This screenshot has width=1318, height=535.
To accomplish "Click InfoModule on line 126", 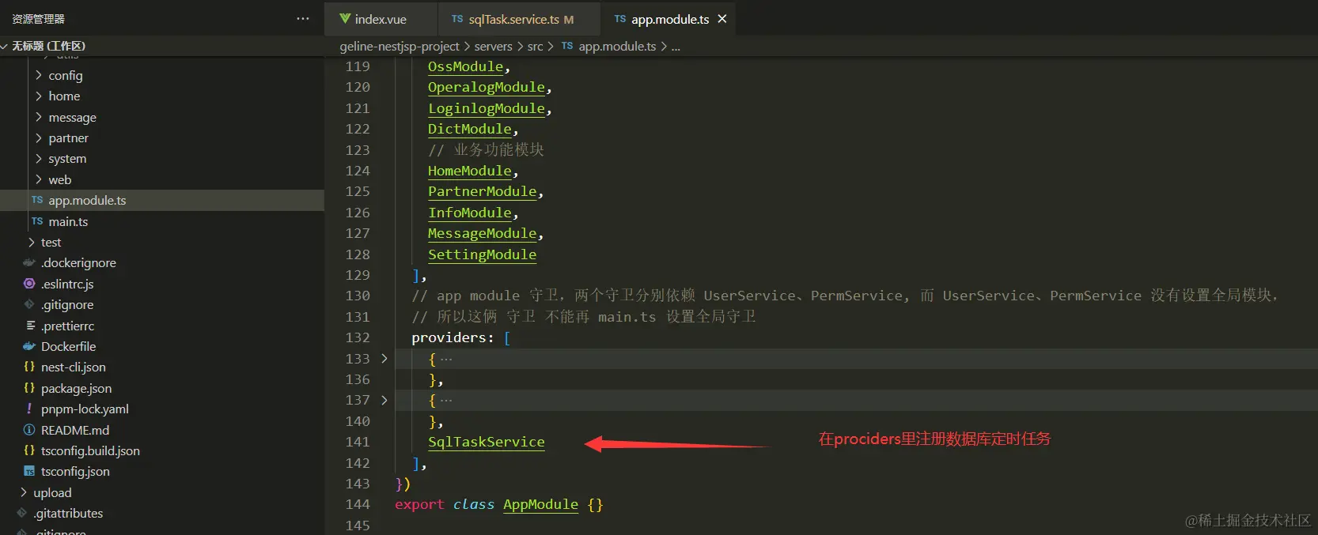I will [470, 213].
